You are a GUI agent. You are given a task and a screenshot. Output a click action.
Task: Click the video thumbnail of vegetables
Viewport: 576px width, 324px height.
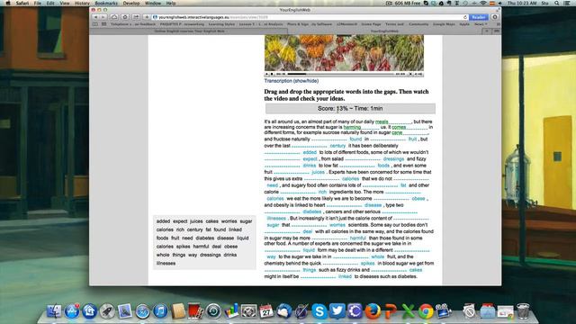pyautogui.click(x=344, y=52)
